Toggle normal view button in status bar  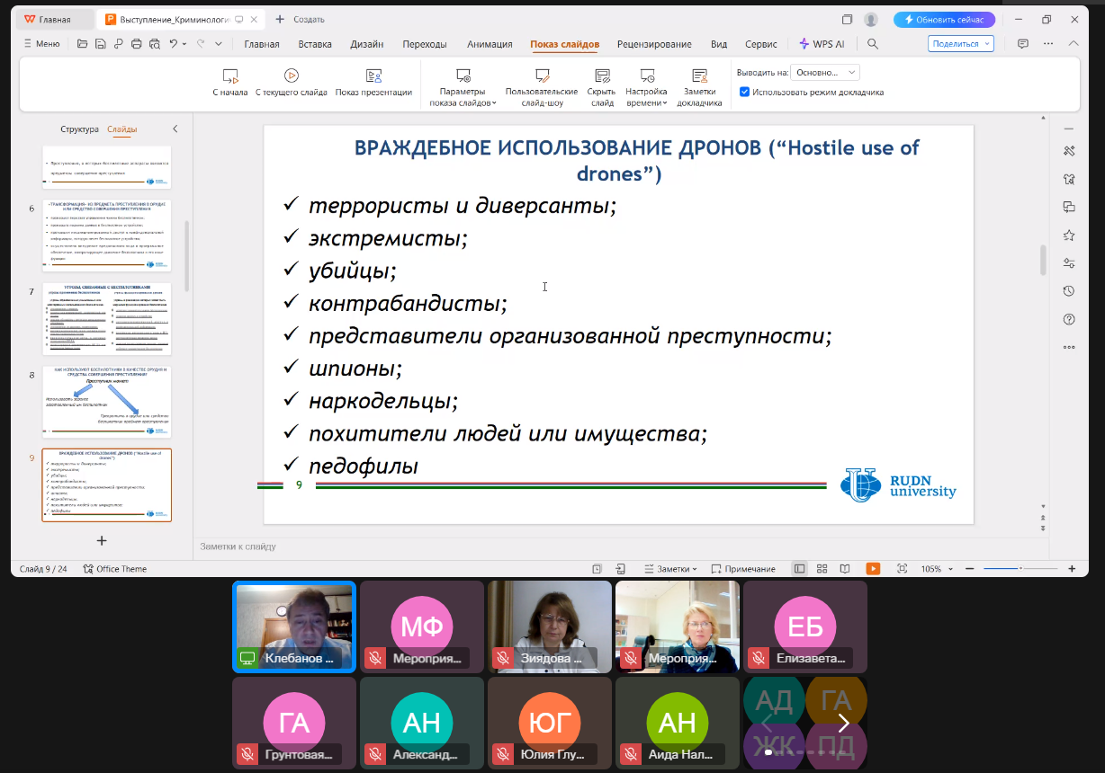[x=799, y=569]
